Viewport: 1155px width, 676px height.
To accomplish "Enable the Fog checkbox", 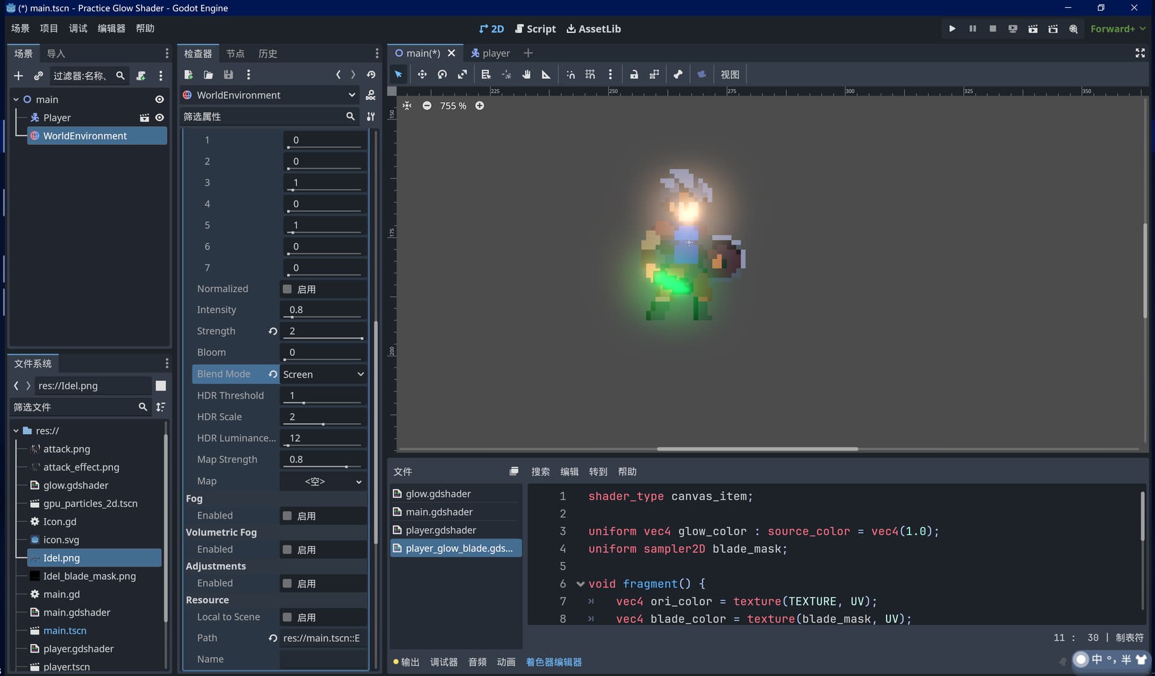I will tap(287, 516).
